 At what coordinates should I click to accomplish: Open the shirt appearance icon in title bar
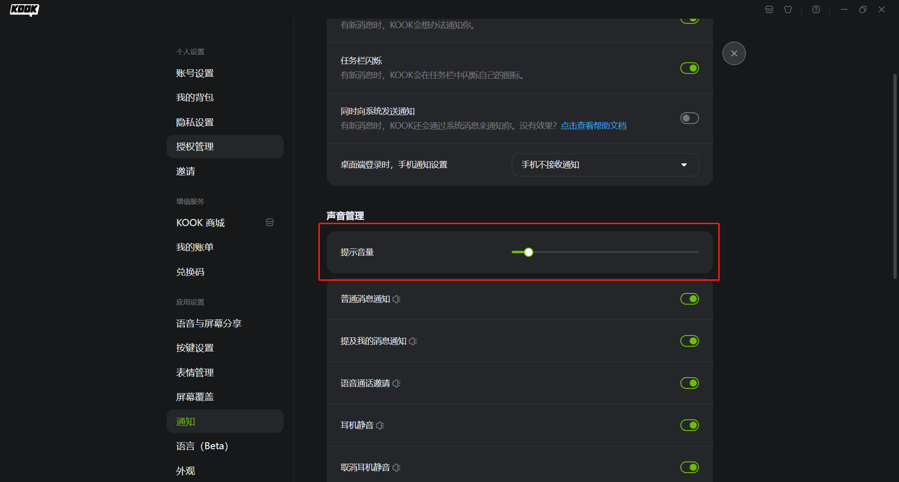(788, 9)
